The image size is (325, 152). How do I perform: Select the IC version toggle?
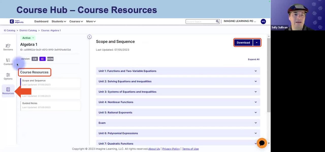[x=42, y=59]
